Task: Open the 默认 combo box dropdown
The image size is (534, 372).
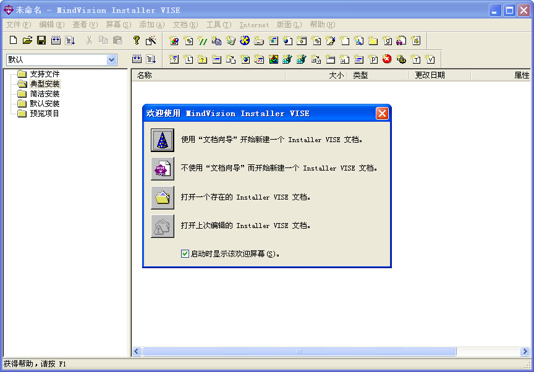Action: tap(112, 60)
